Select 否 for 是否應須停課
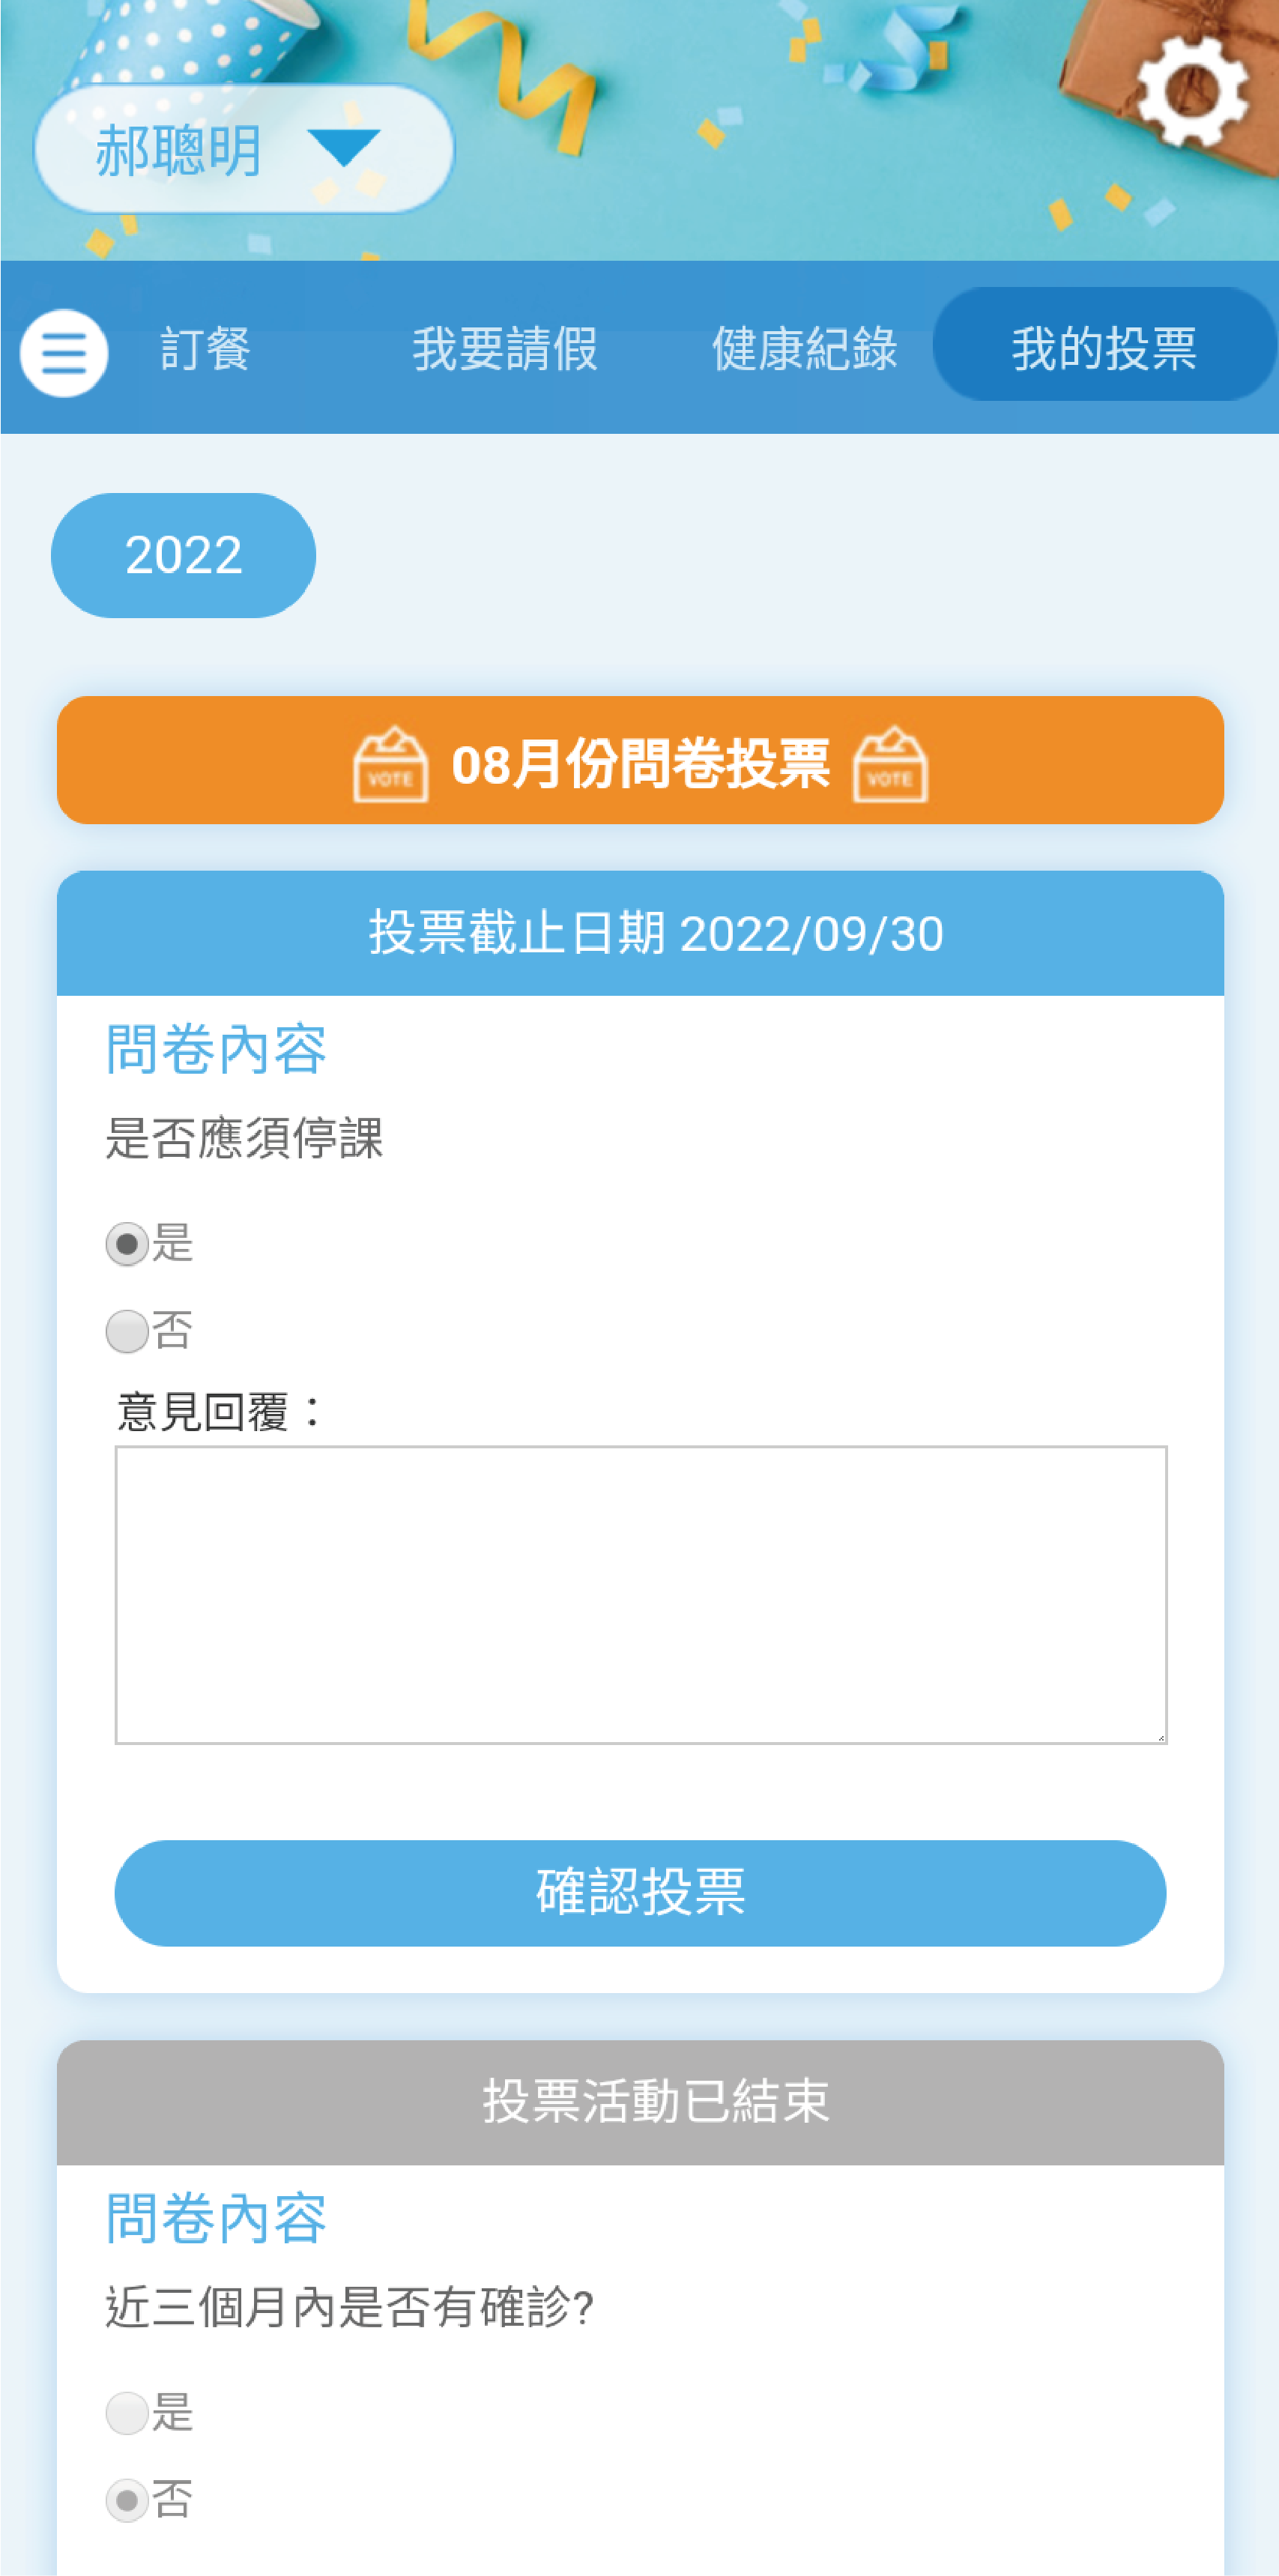 [x=127, y=1331]
